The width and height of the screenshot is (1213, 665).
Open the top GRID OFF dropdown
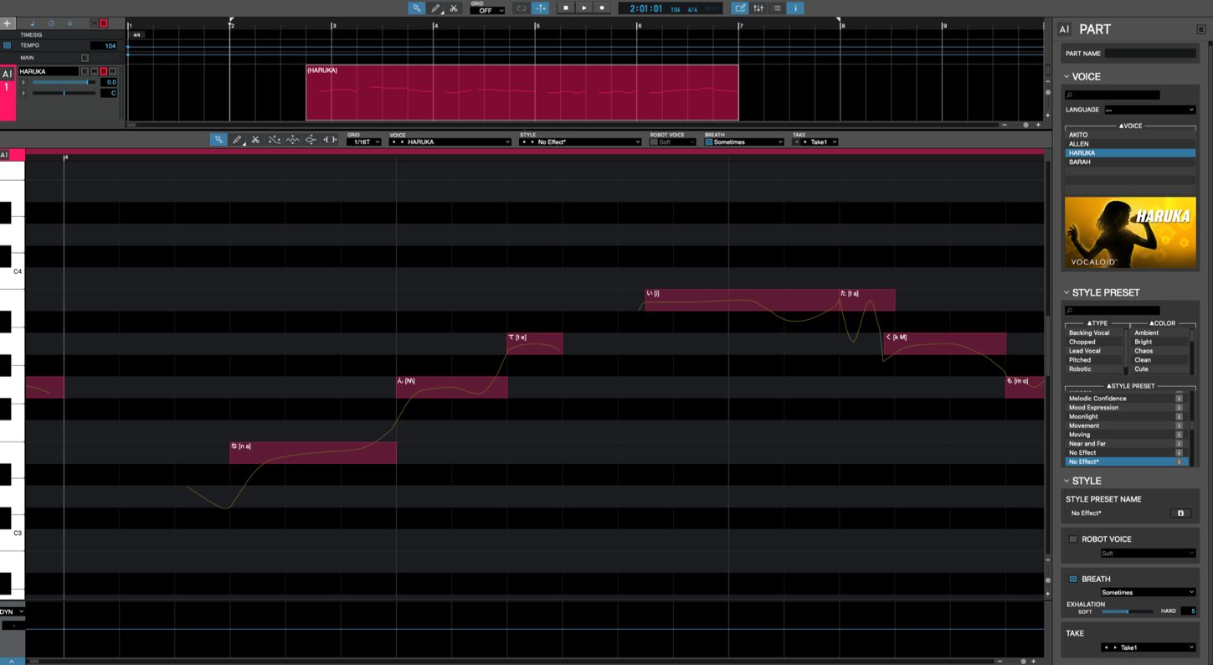[x=487, y=11]
